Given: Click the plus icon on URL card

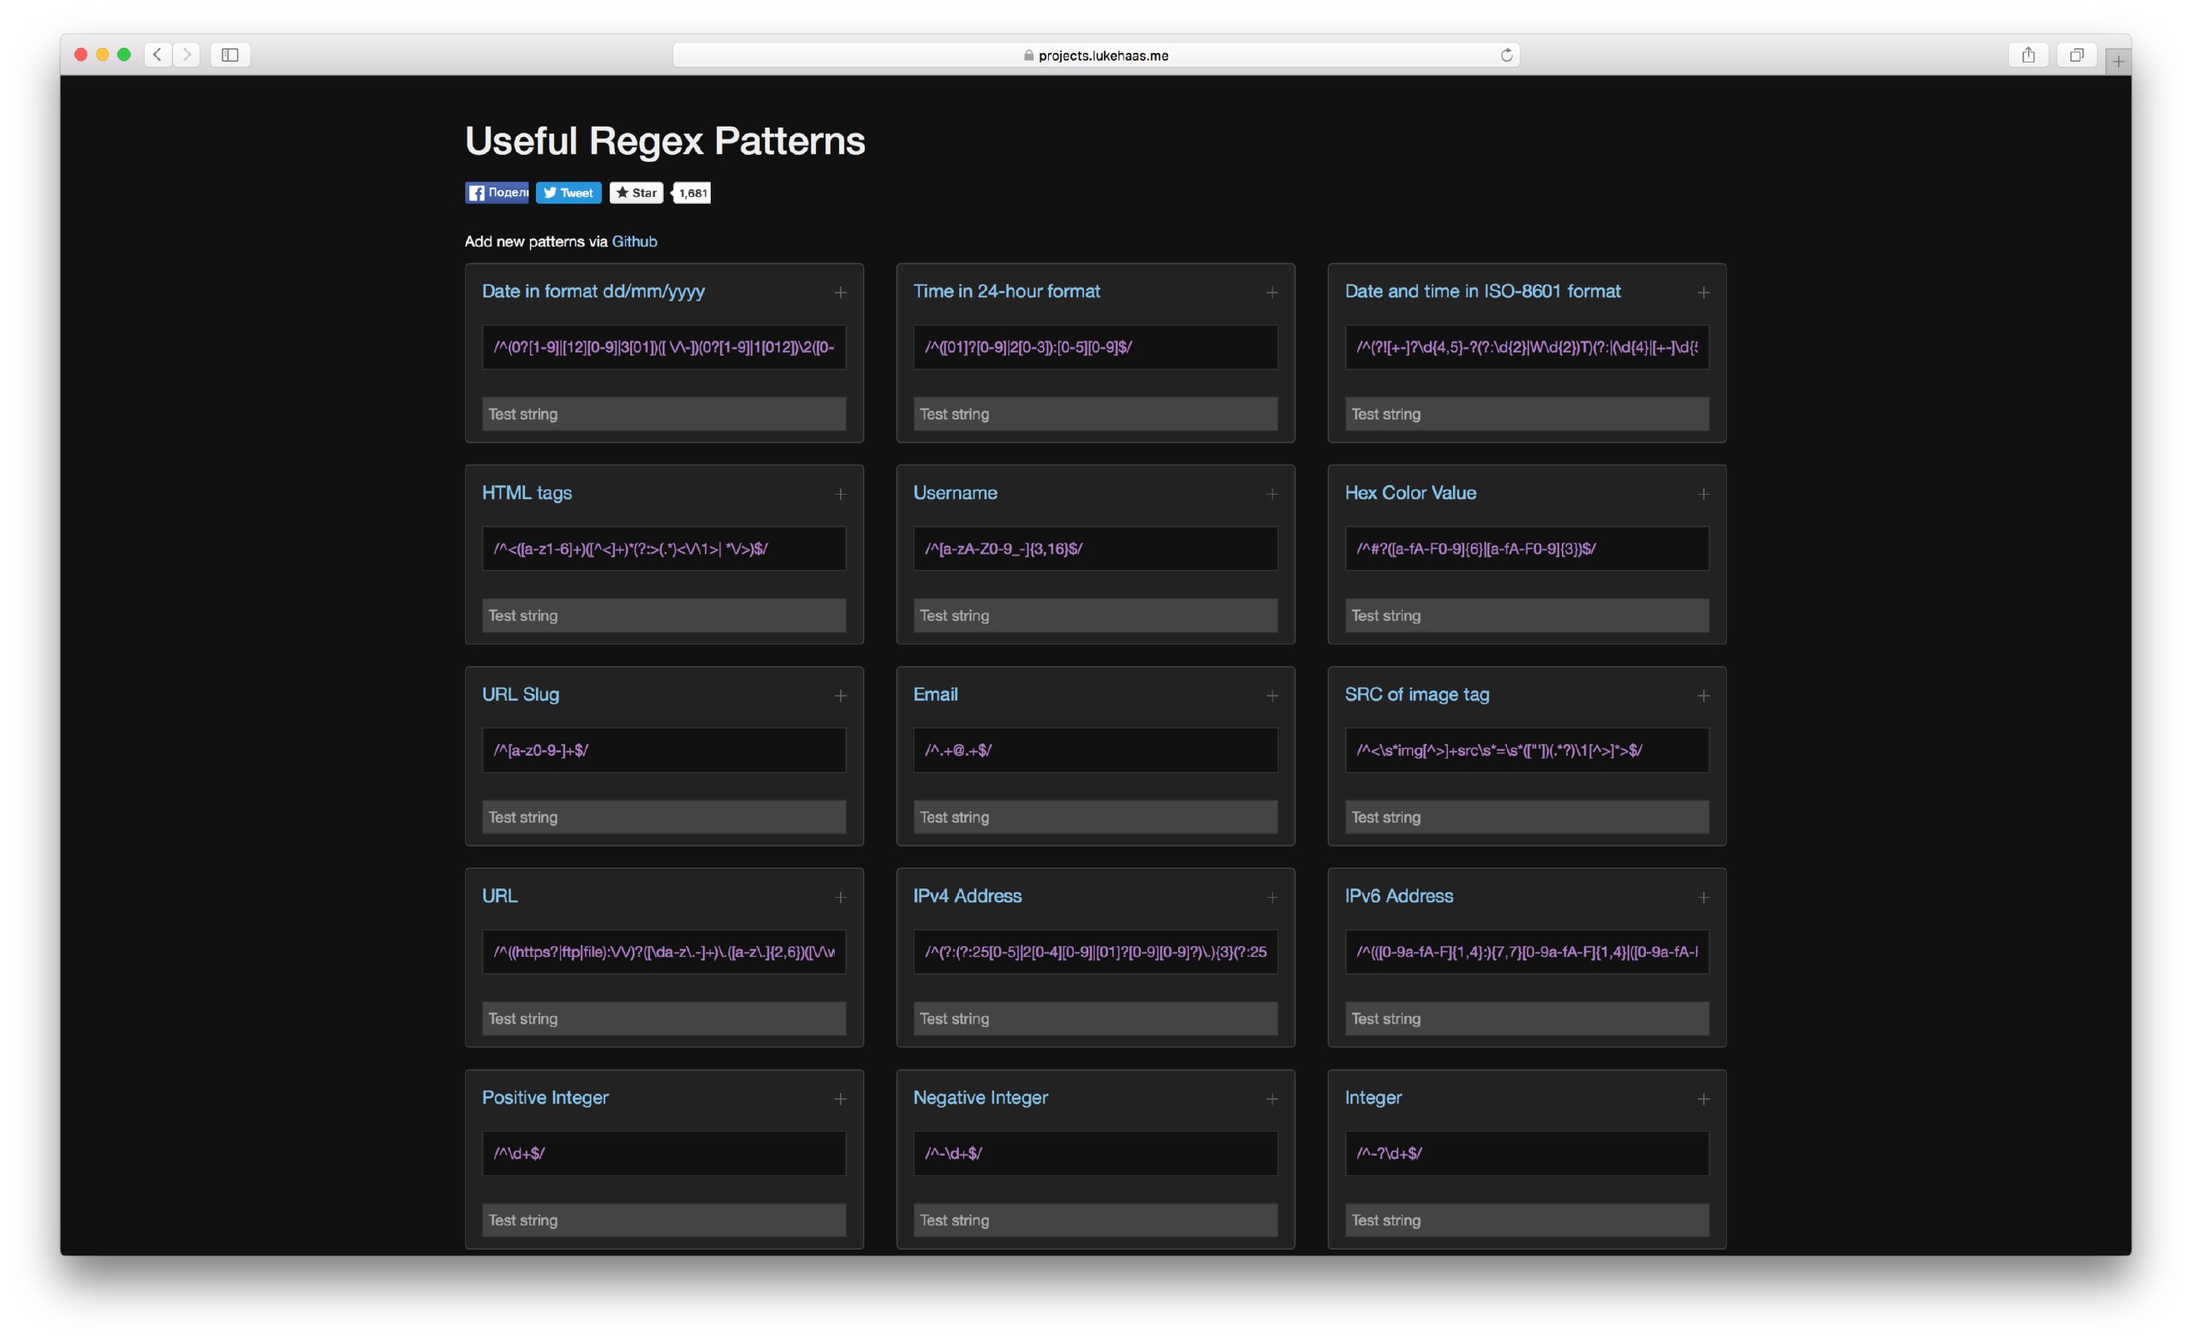Looking at the screenshot, I should click(840, 897).
